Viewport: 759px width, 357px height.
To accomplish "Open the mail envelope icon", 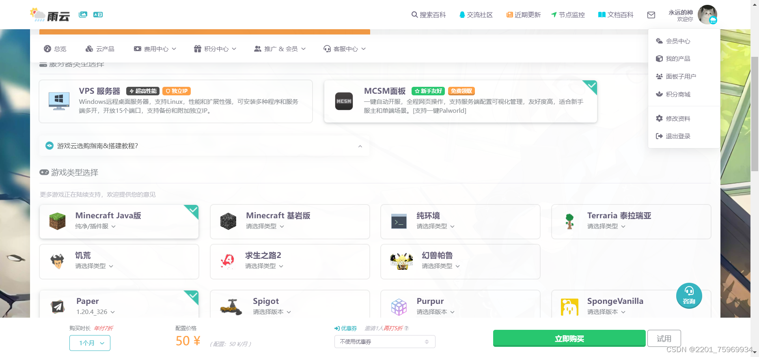I will 651,15.
